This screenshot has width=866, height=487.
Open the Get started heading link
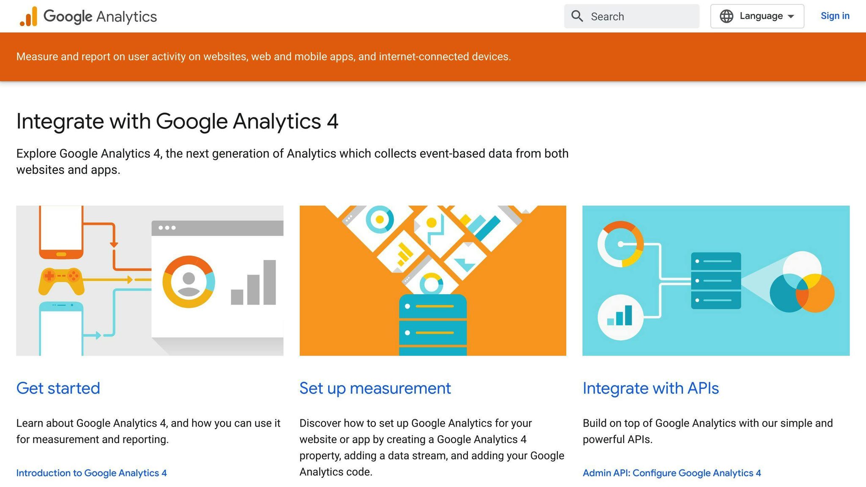coord(58,388)
